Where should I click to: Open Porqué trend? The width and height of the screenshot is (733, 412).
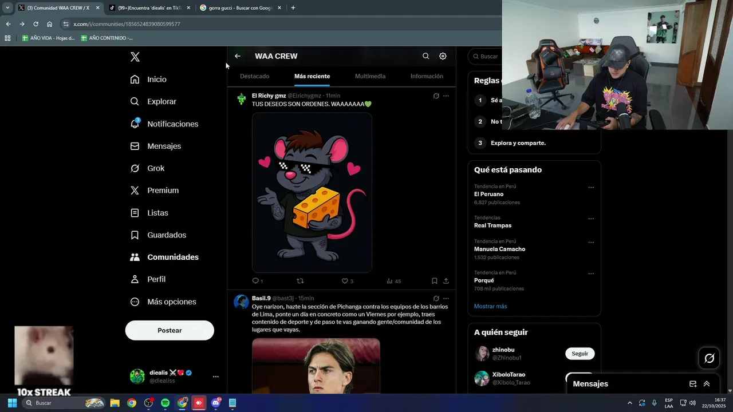(x=484, y=280)
